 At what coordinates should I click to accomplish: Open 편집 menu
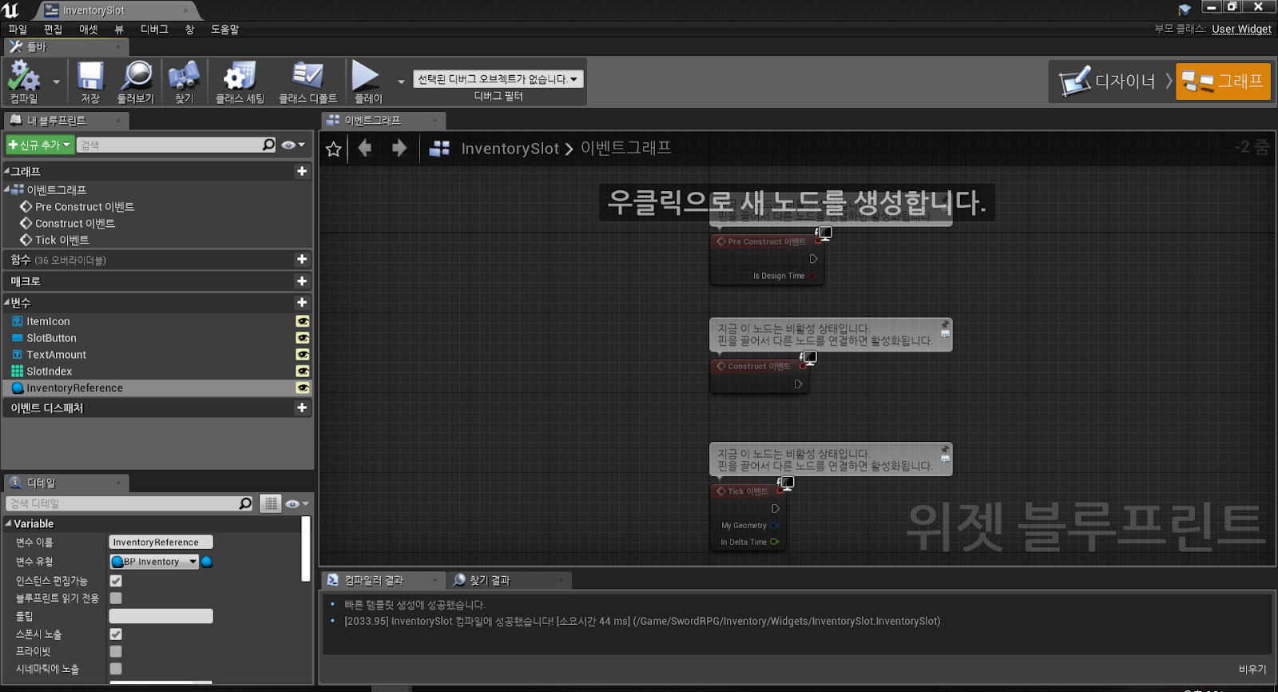pyautogui.click(x=53, y=30)
